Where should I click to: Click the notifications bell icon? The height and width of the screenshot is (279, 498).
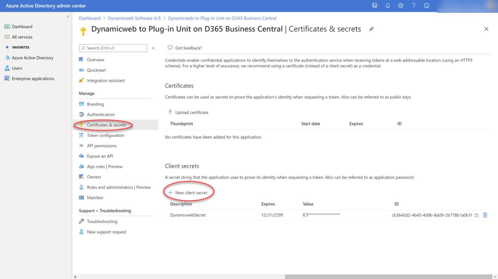[x=388, y=5]
